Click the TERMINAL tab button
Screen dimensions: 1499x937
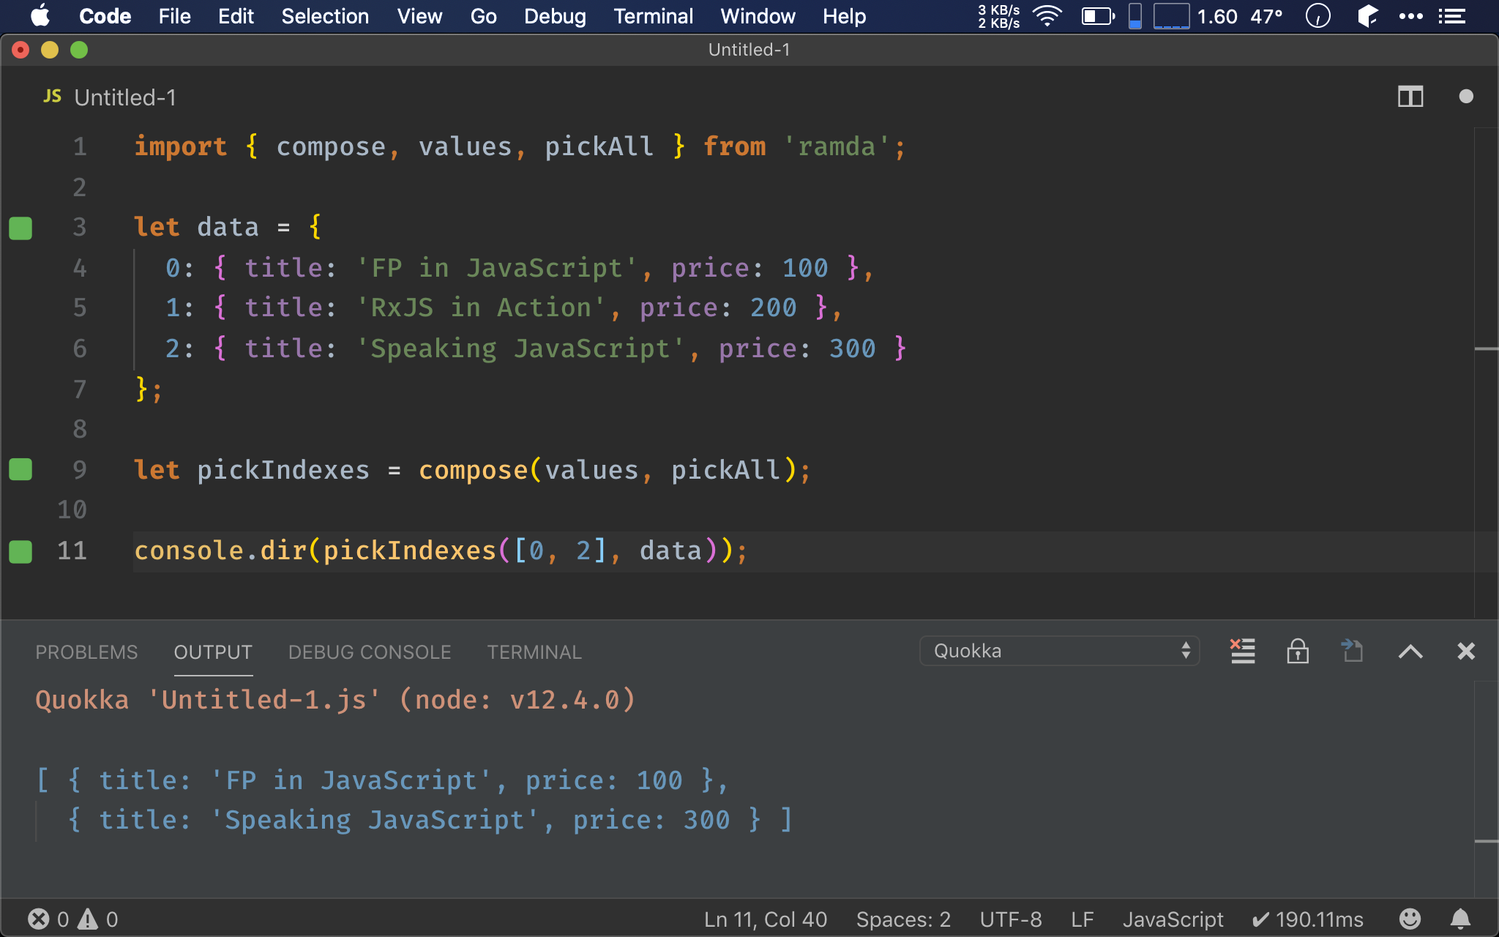click(x=533, y=651)
